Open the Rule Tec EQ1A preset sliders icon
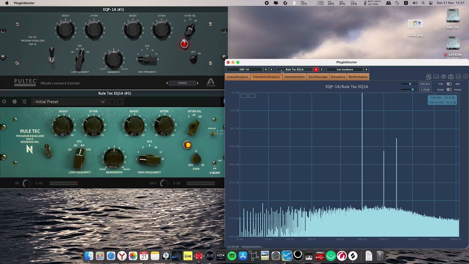Screen dimensions: 469x264 (25, 102)
